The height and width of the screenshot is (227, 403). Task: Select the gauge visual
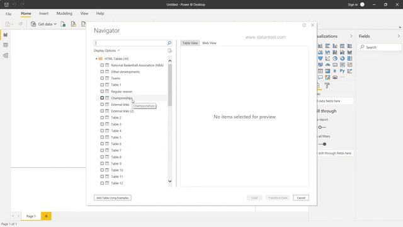coord(327,64)
